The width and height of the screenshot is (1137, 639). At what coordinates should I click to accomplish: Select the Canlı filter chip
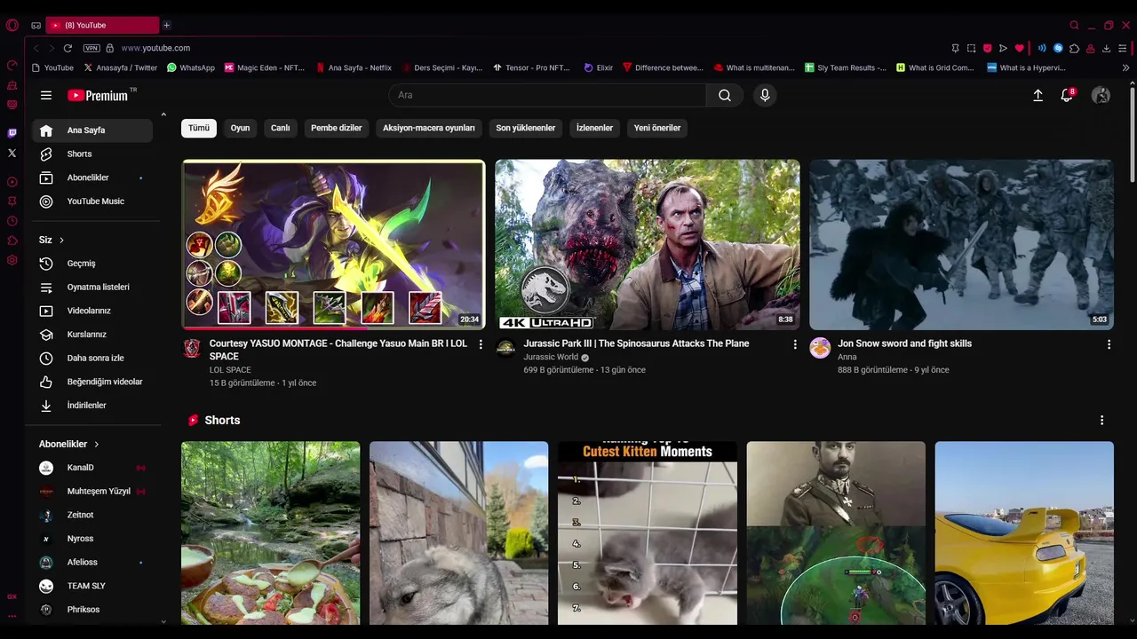pos(281,128)
